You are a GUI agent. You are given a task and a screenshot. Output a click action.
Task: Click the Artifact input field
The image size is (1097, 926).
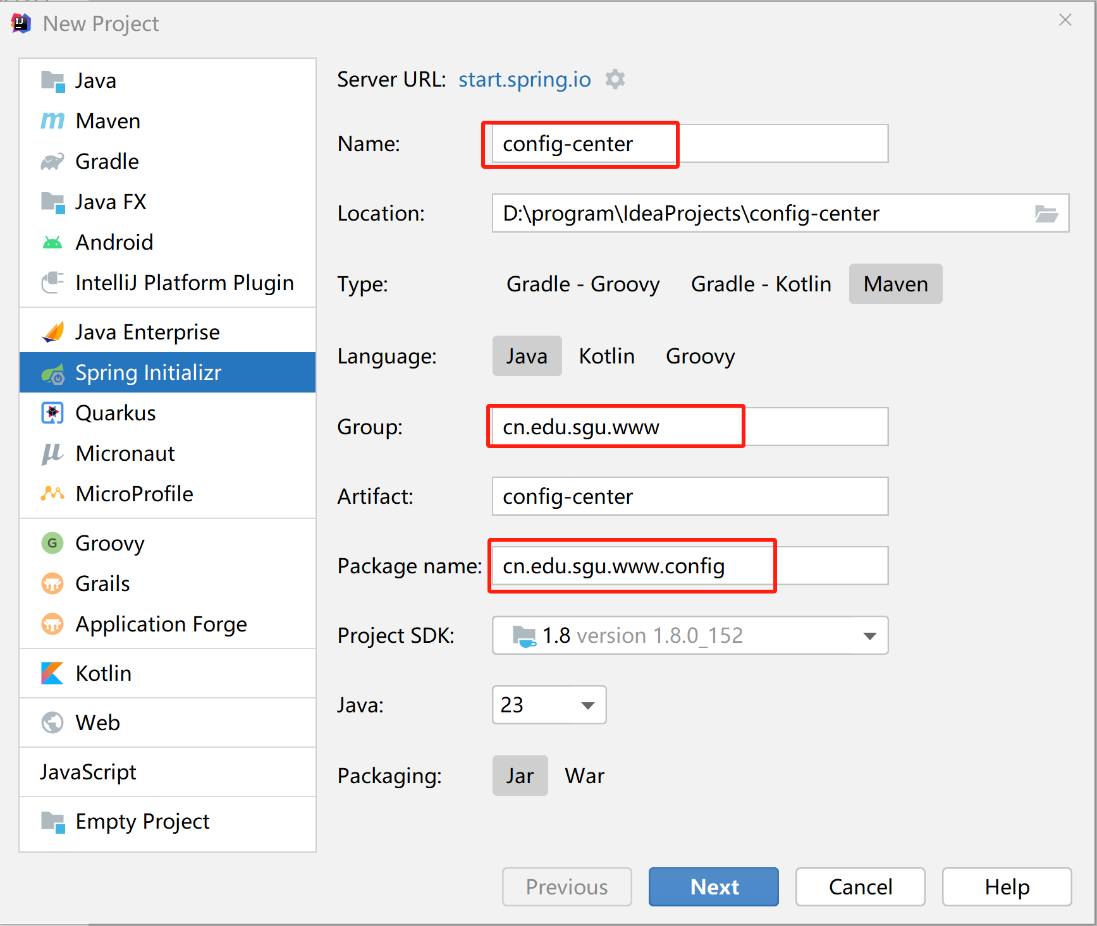tap(690, 496)
